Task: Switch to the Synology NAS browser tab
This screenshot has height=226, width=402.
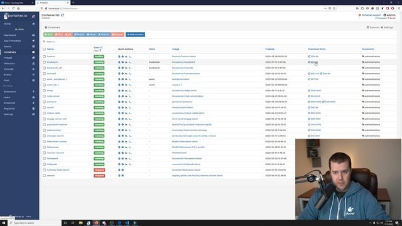Action: click(x=17, y=3)
